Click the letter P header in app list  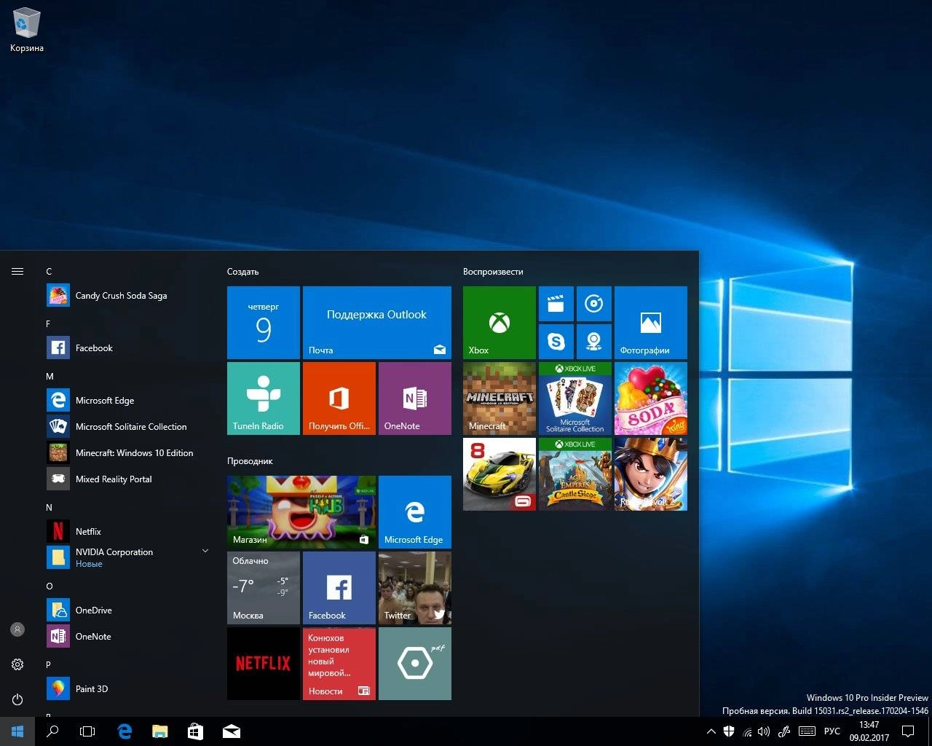point(49,665)
